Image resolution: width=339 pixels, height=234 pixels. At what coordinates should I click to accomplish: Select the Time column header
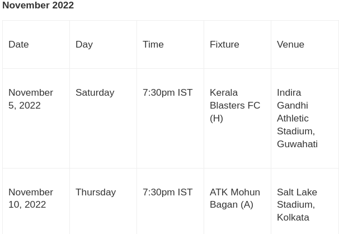153,44
